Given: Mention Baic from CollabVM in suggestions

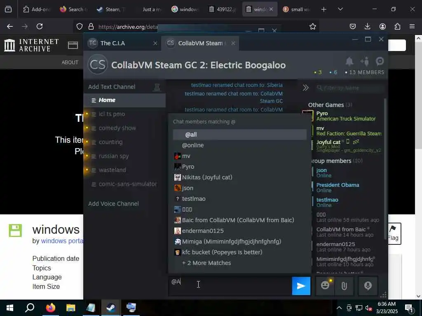Looking at the screenshot, I should click(239, 220).
